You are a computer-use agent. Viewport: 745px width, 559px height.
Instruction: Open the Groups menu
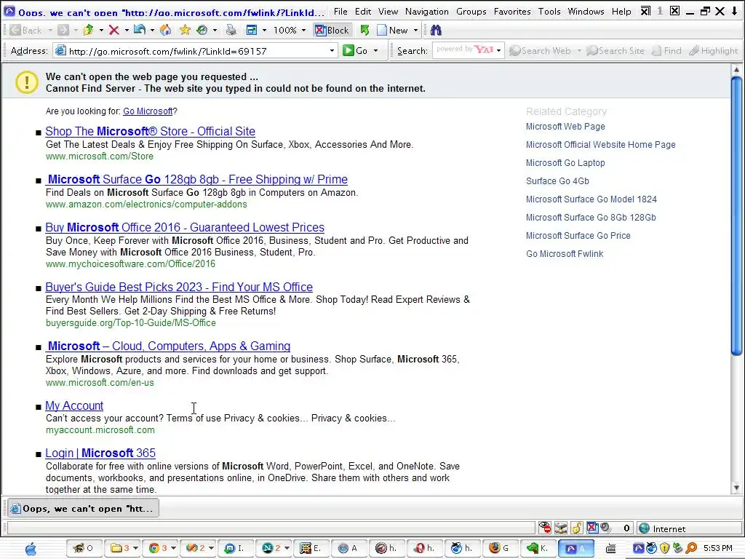[x=471, y=12]
